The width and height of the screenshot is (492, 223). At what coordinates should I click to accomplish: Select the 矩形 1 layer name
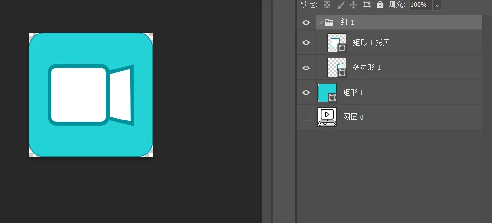(353, 93)
